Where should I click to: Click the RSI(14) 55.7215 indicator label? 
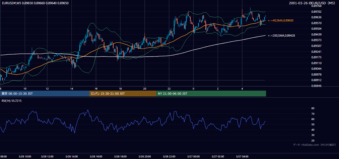[12, 101]
